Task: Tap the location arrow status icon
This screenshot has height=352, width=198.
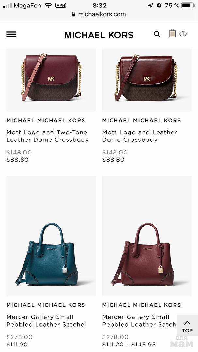Action: pos(150,6)
